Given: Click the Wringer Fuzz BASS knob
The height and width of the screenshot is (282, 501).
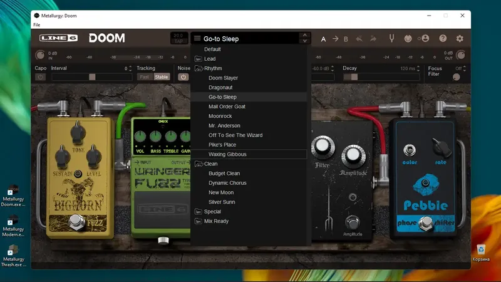Looking at the screenshot, I should pos(155,137).
